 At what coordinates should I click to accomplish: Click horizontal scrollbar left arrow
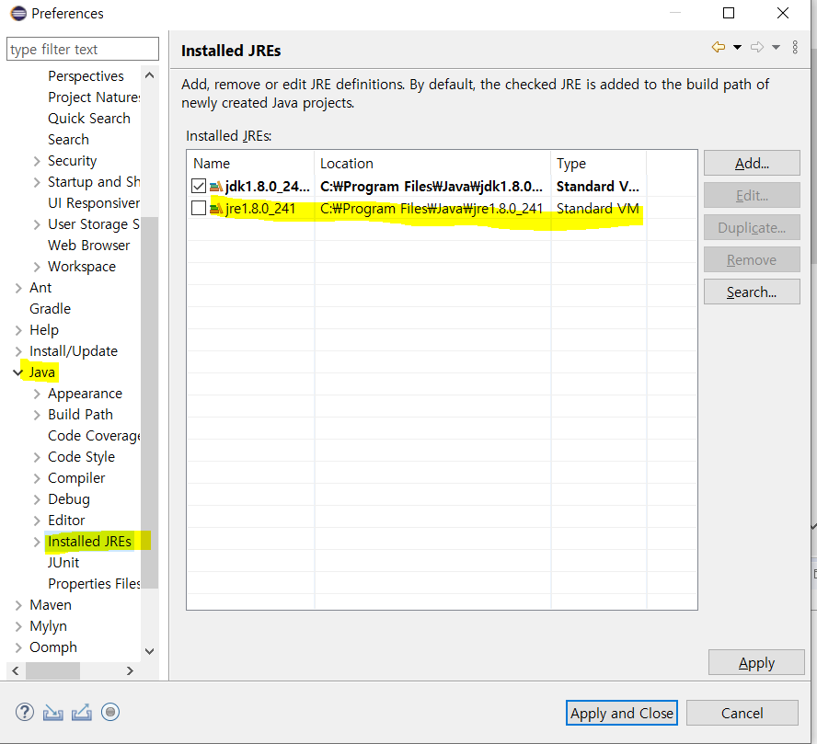[16, 670]
